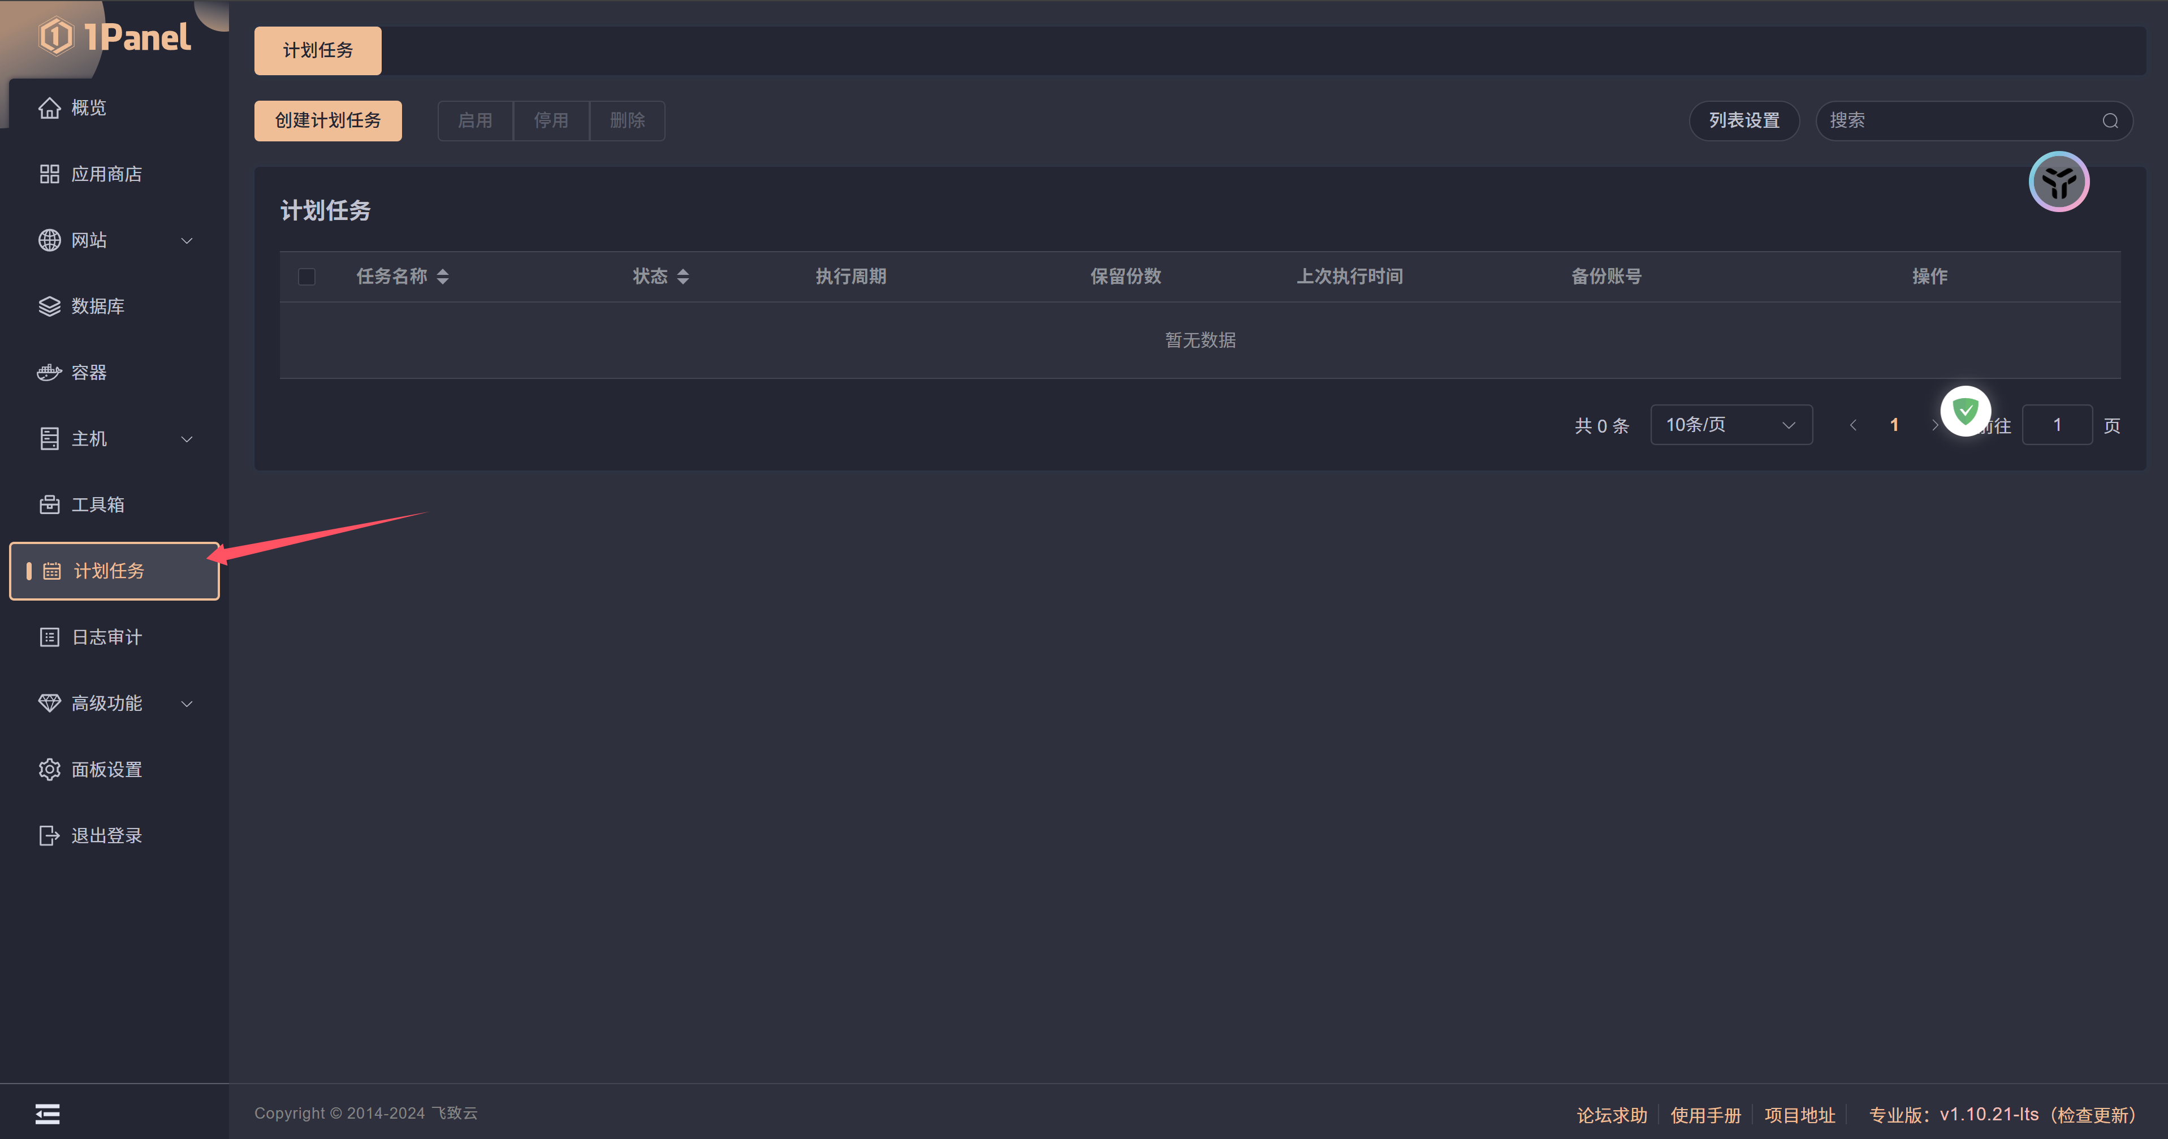This screenshot has height=1139, width=2168.
Task: Expand the 主机 submenu chevron
Action: (x=187, y=439)
